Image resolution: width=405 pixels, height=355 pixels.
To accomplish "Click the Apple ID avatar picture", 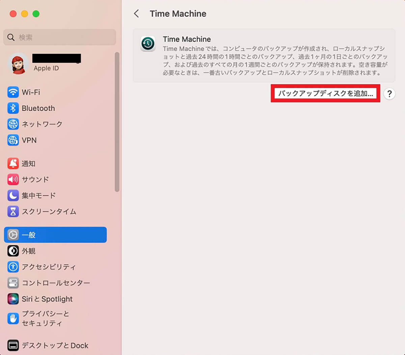I will (x=18, y=63).
